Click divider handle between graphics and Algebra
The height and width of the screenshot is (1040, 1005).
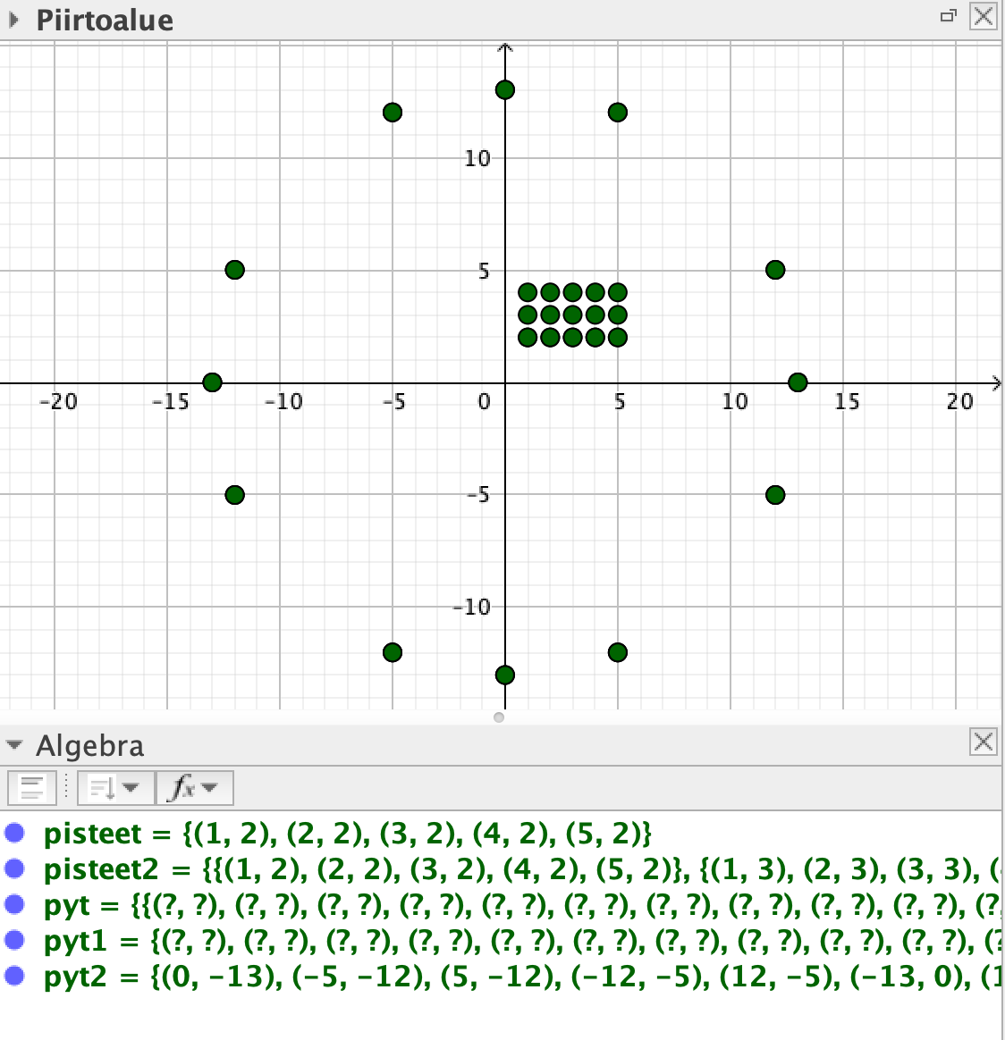(x=499, y=717)
